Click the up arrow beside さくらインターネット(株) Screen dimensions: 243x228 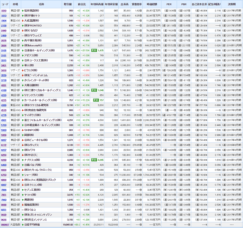(x=23, y=80)
